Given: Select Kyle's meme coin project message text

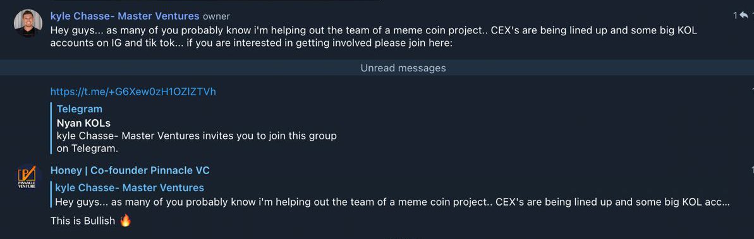Looking at the screenshot, I should (x=374, y=37).
